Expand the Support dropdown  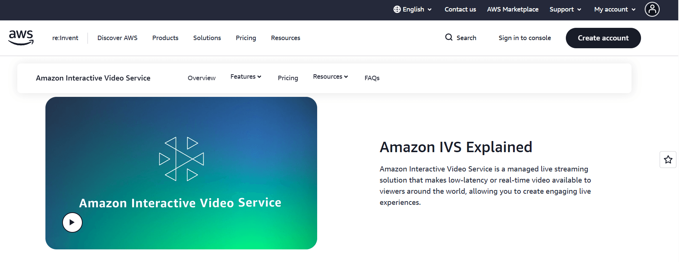tap(565, 9)
